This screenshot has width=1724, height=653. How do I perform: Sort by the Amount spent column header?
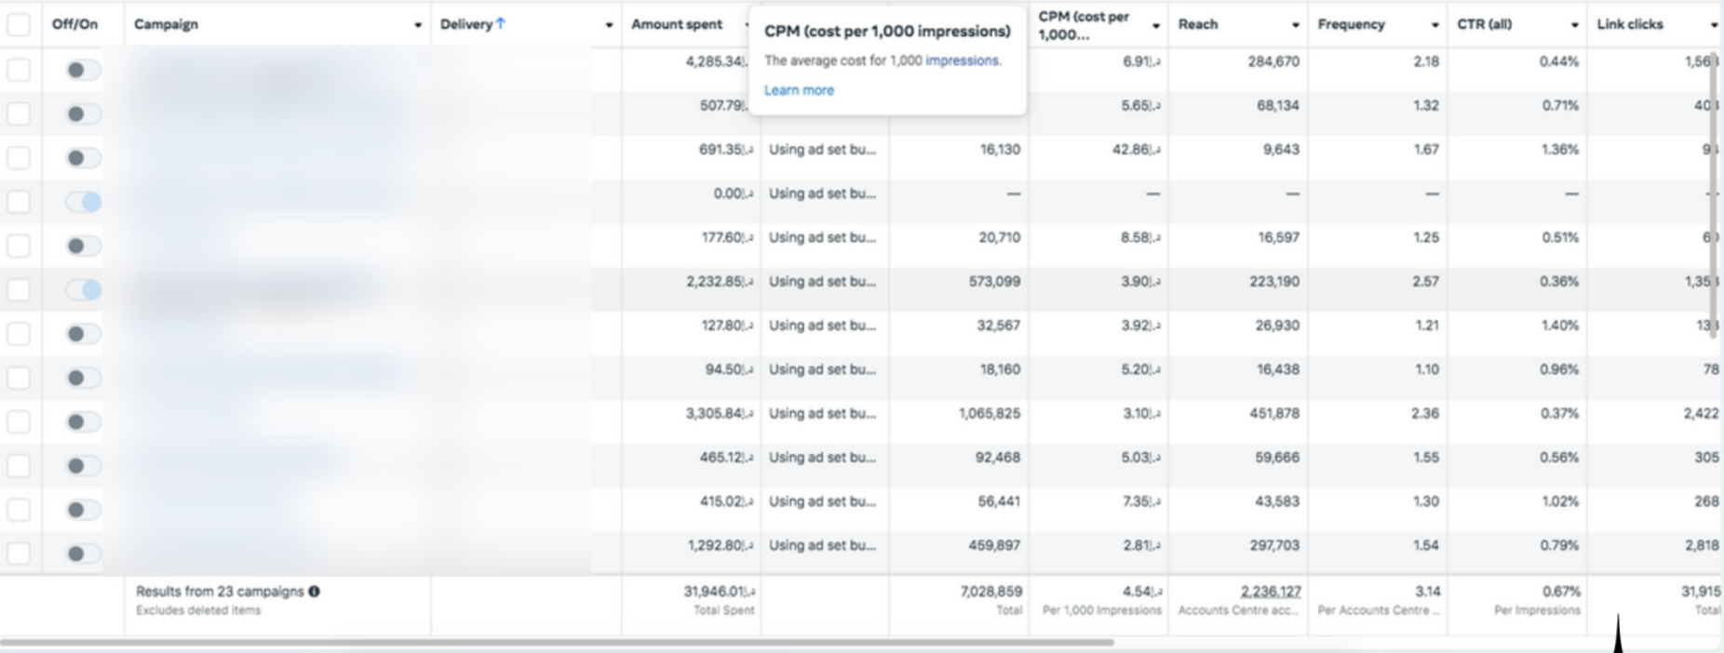[677, 24]
